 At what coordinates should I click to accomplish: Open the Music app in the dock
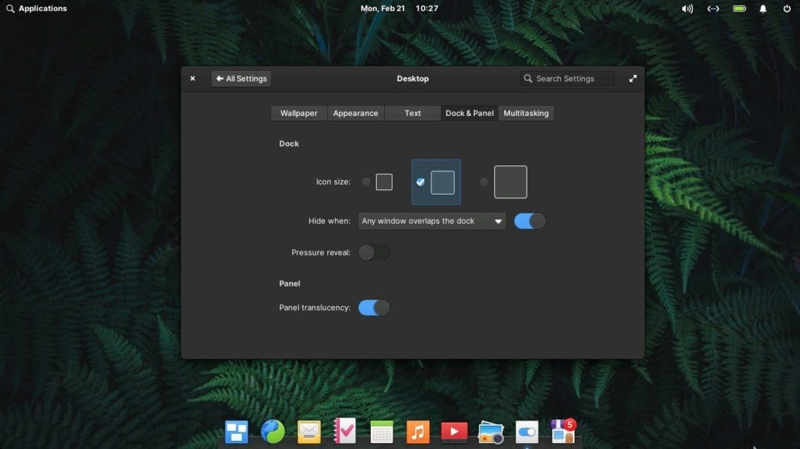click(x=417, y=431)
